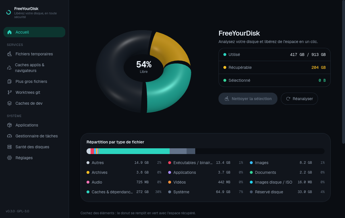Click the package icon beside Applications
Image resolution: width=345 pixels, height=218 pixels.
(x=9, y=125)
